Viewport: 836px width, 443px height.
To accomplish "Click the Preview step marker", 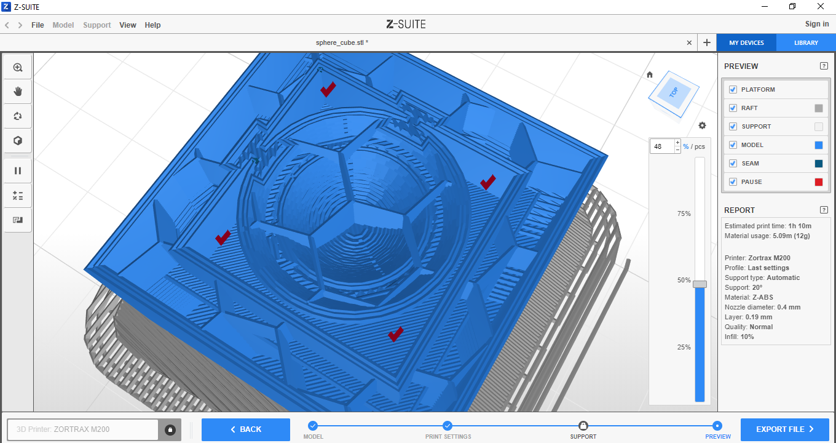I will coord(717,426).
